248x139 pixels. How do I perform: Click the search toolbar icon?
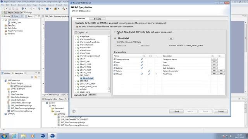[64, 8]
